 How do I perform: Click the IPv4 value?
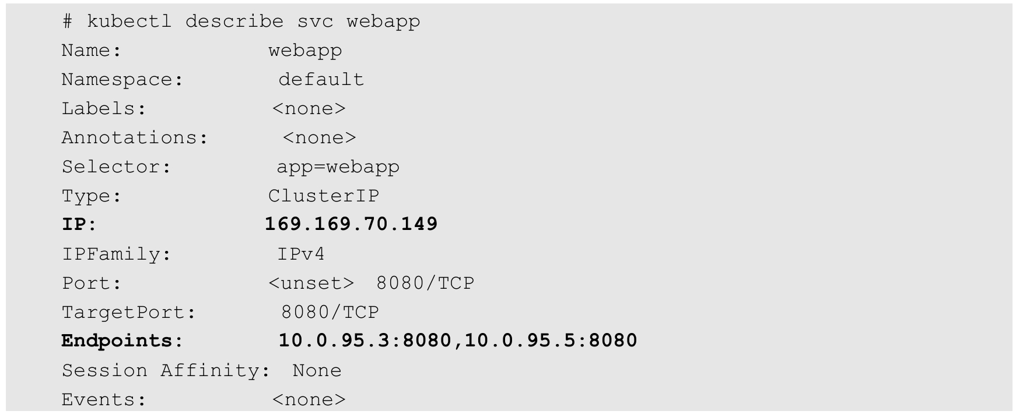(x=301, y=254)
